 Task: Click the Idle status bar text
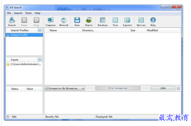point(14,117)
